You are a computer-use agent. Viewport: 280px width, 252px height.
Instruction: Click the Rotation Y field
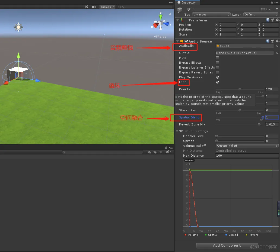click(x=249, y=30)
